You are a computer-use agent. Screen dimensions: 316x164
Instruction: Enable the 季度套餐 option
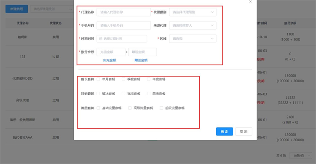click(x=123, y=79)
